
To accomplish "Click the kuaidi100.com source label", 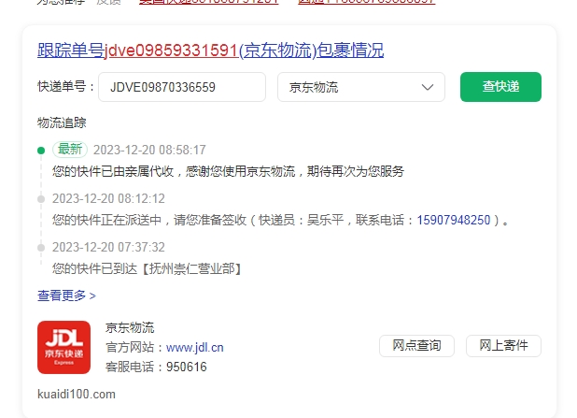I will pos(77,394).
